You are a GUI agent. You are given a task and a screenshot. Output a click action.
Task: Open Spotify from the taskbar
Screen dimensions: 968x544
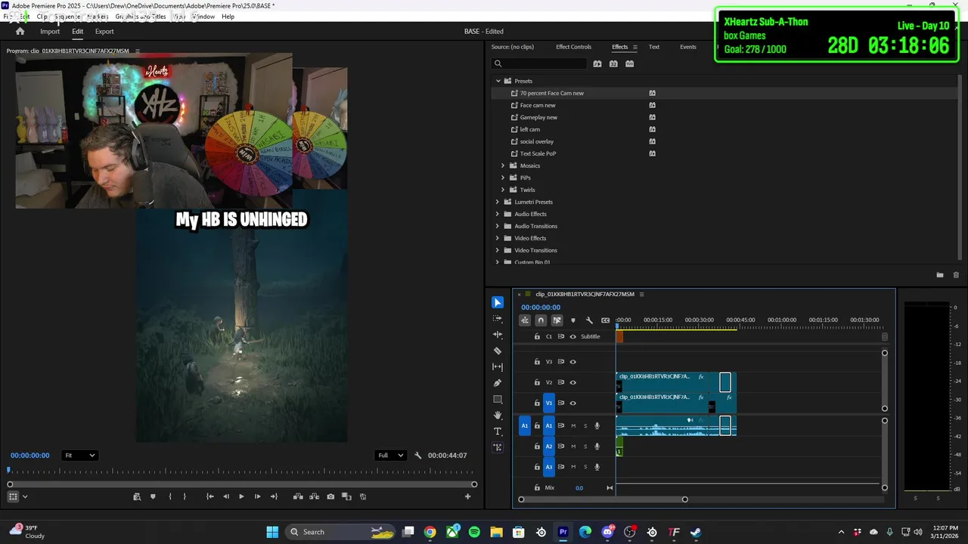(474, 532)
